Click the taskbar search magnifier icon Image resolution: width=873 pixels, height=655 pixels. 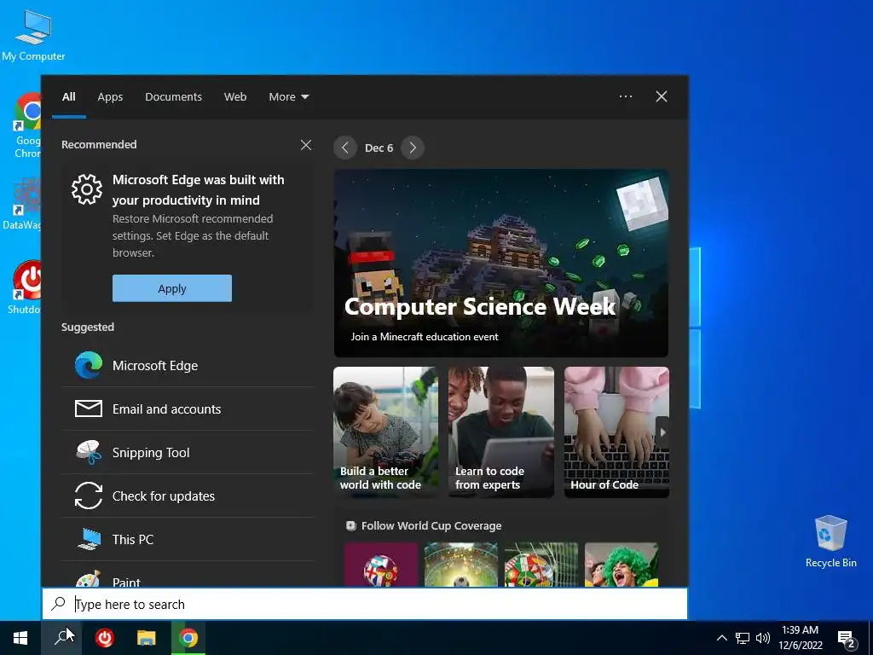61,638
